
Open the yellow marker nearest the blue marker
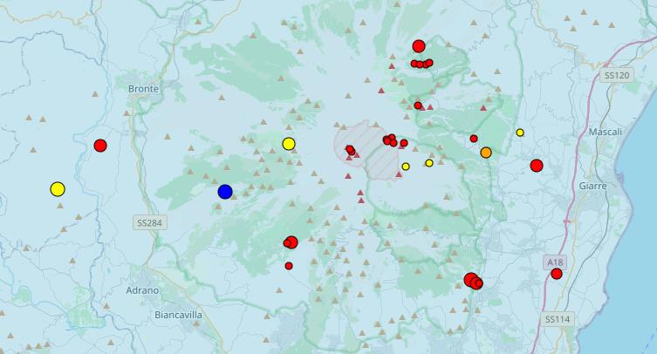point(289,144)
